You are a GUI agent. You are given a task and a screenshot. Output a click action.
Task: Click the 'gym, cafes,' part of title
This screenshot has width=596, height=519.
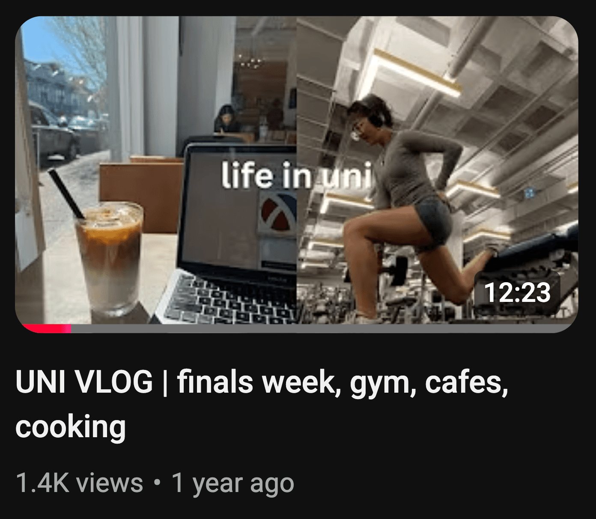pyautogui.click(x=429, y=382)
